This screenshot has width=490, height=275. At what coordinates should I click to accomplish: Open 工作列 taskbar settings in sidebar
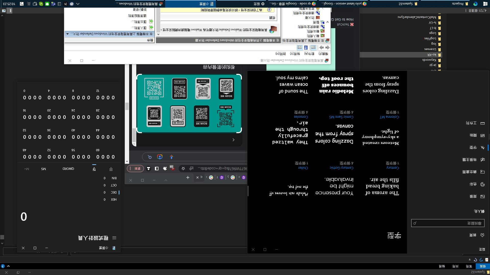point(475,123)
